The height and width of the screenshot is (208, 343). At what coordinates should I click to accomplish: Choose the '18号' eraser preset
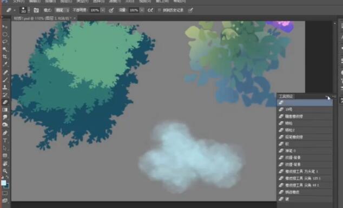click(x=305, y=109)
